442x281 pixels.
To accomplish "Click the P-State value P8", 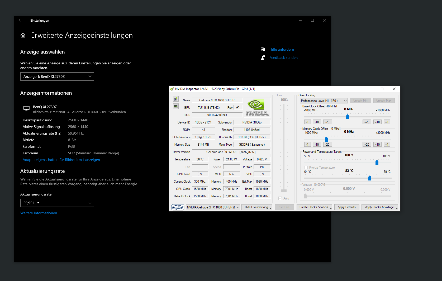I will tap(262, 167).
